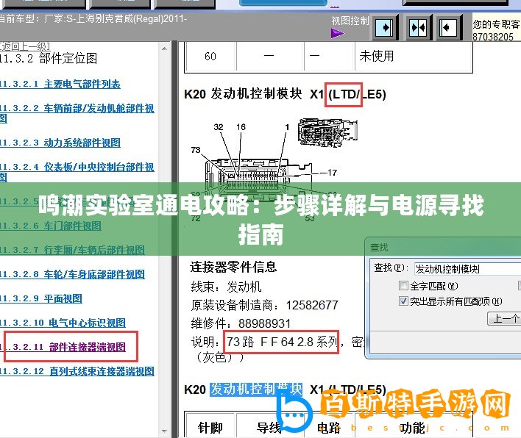Open 11.3.2.6 车门部件视图 link
This screenshot has width=521, height=438.
[51, 226]
